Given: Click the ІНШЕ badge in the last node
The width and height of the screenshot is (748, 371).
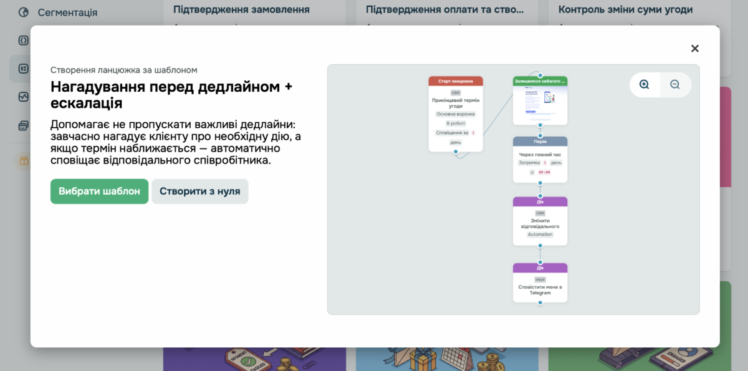Looking at the screenshot, I should 540,279.
